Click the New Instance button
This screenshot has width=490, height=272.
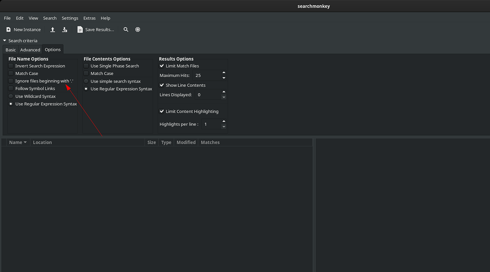click(23, 29)
